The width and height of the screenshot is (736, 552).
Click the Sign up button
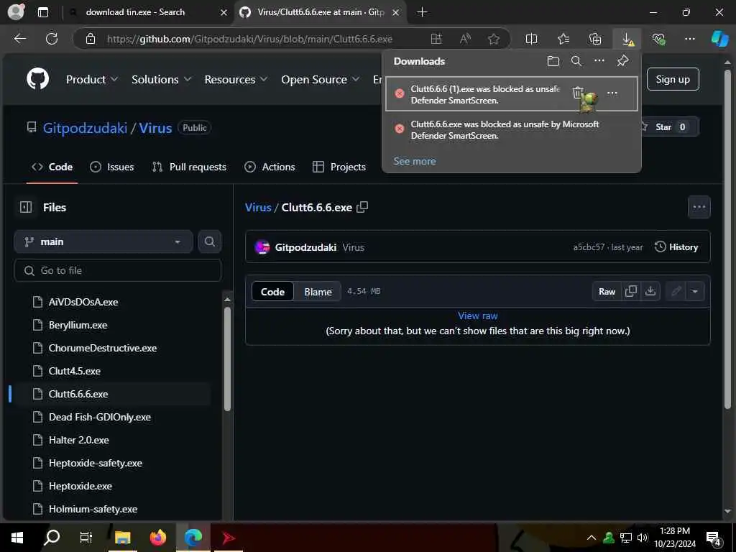(673, 79)
